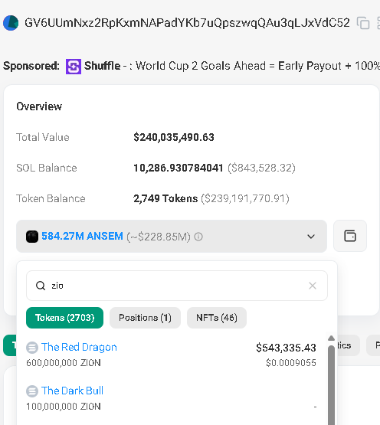The height and width of the screenshot is (425, 380).
Task: Select the 2,749 Tokens text
Action: coord(165,198)
